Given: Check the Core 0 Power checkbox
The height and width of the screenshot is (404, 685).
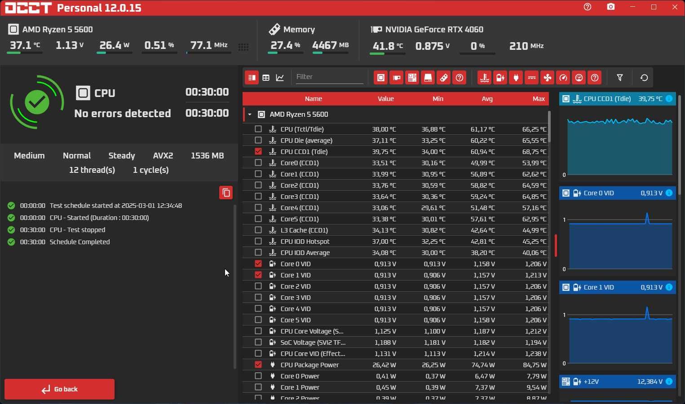Looking at the screenshot, I should coord(258,376).
